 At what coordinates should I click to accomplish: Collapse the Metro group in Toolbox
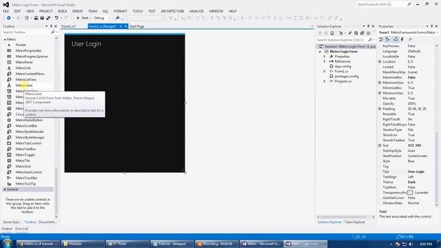click(x=5, y=39)
